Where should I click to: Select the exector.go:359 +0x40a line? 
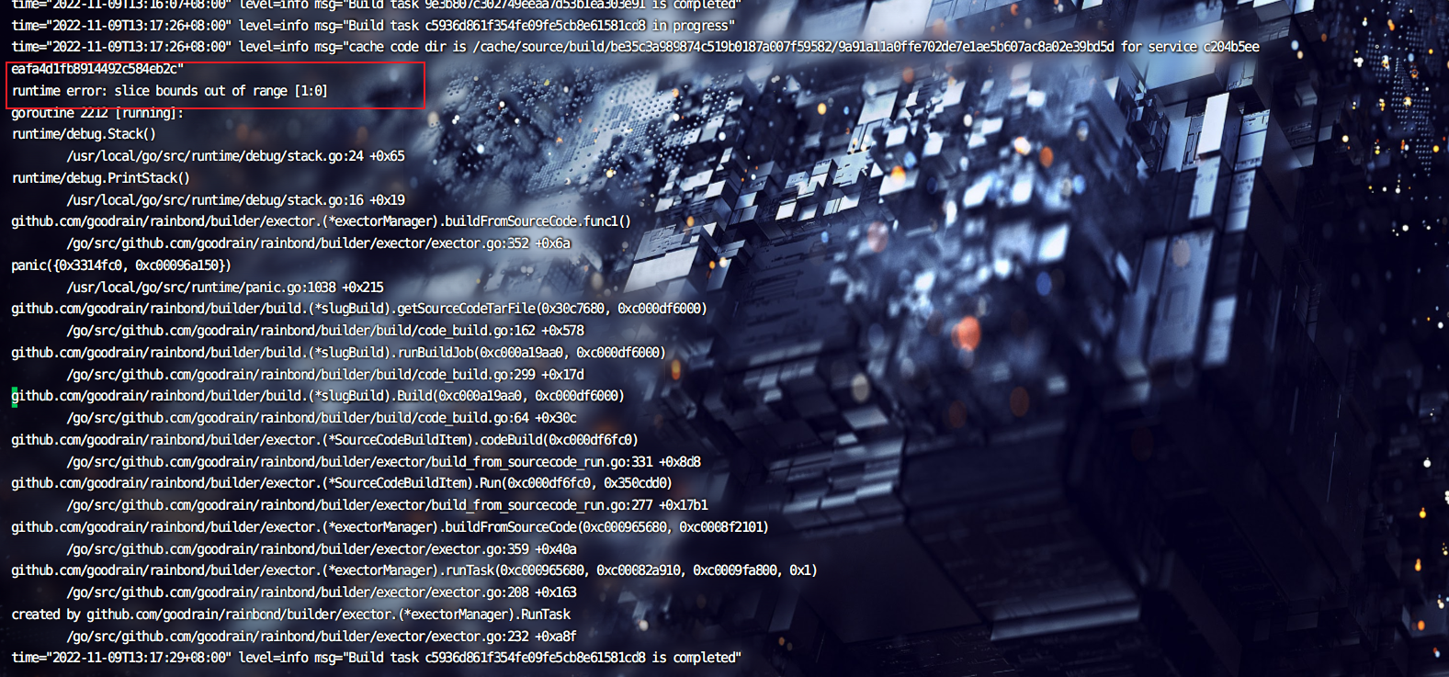click(x=322, y=549)
